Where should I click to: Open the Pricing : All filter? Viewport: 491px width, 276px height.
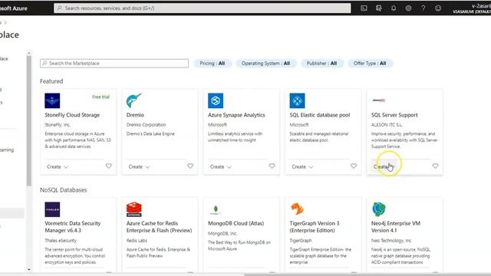tap(213, 63)
